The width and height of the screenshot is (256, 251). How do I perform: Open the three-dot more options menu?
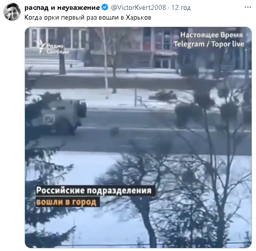[x=248, y=7]
